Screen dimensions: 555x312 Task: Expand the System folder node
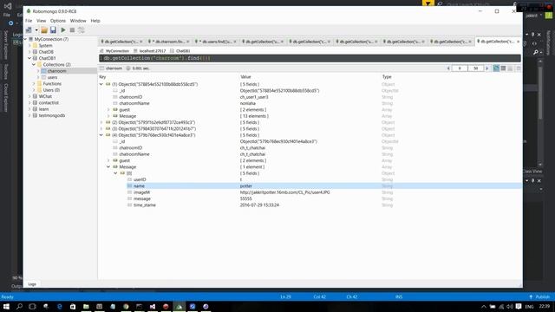(29, 46)
